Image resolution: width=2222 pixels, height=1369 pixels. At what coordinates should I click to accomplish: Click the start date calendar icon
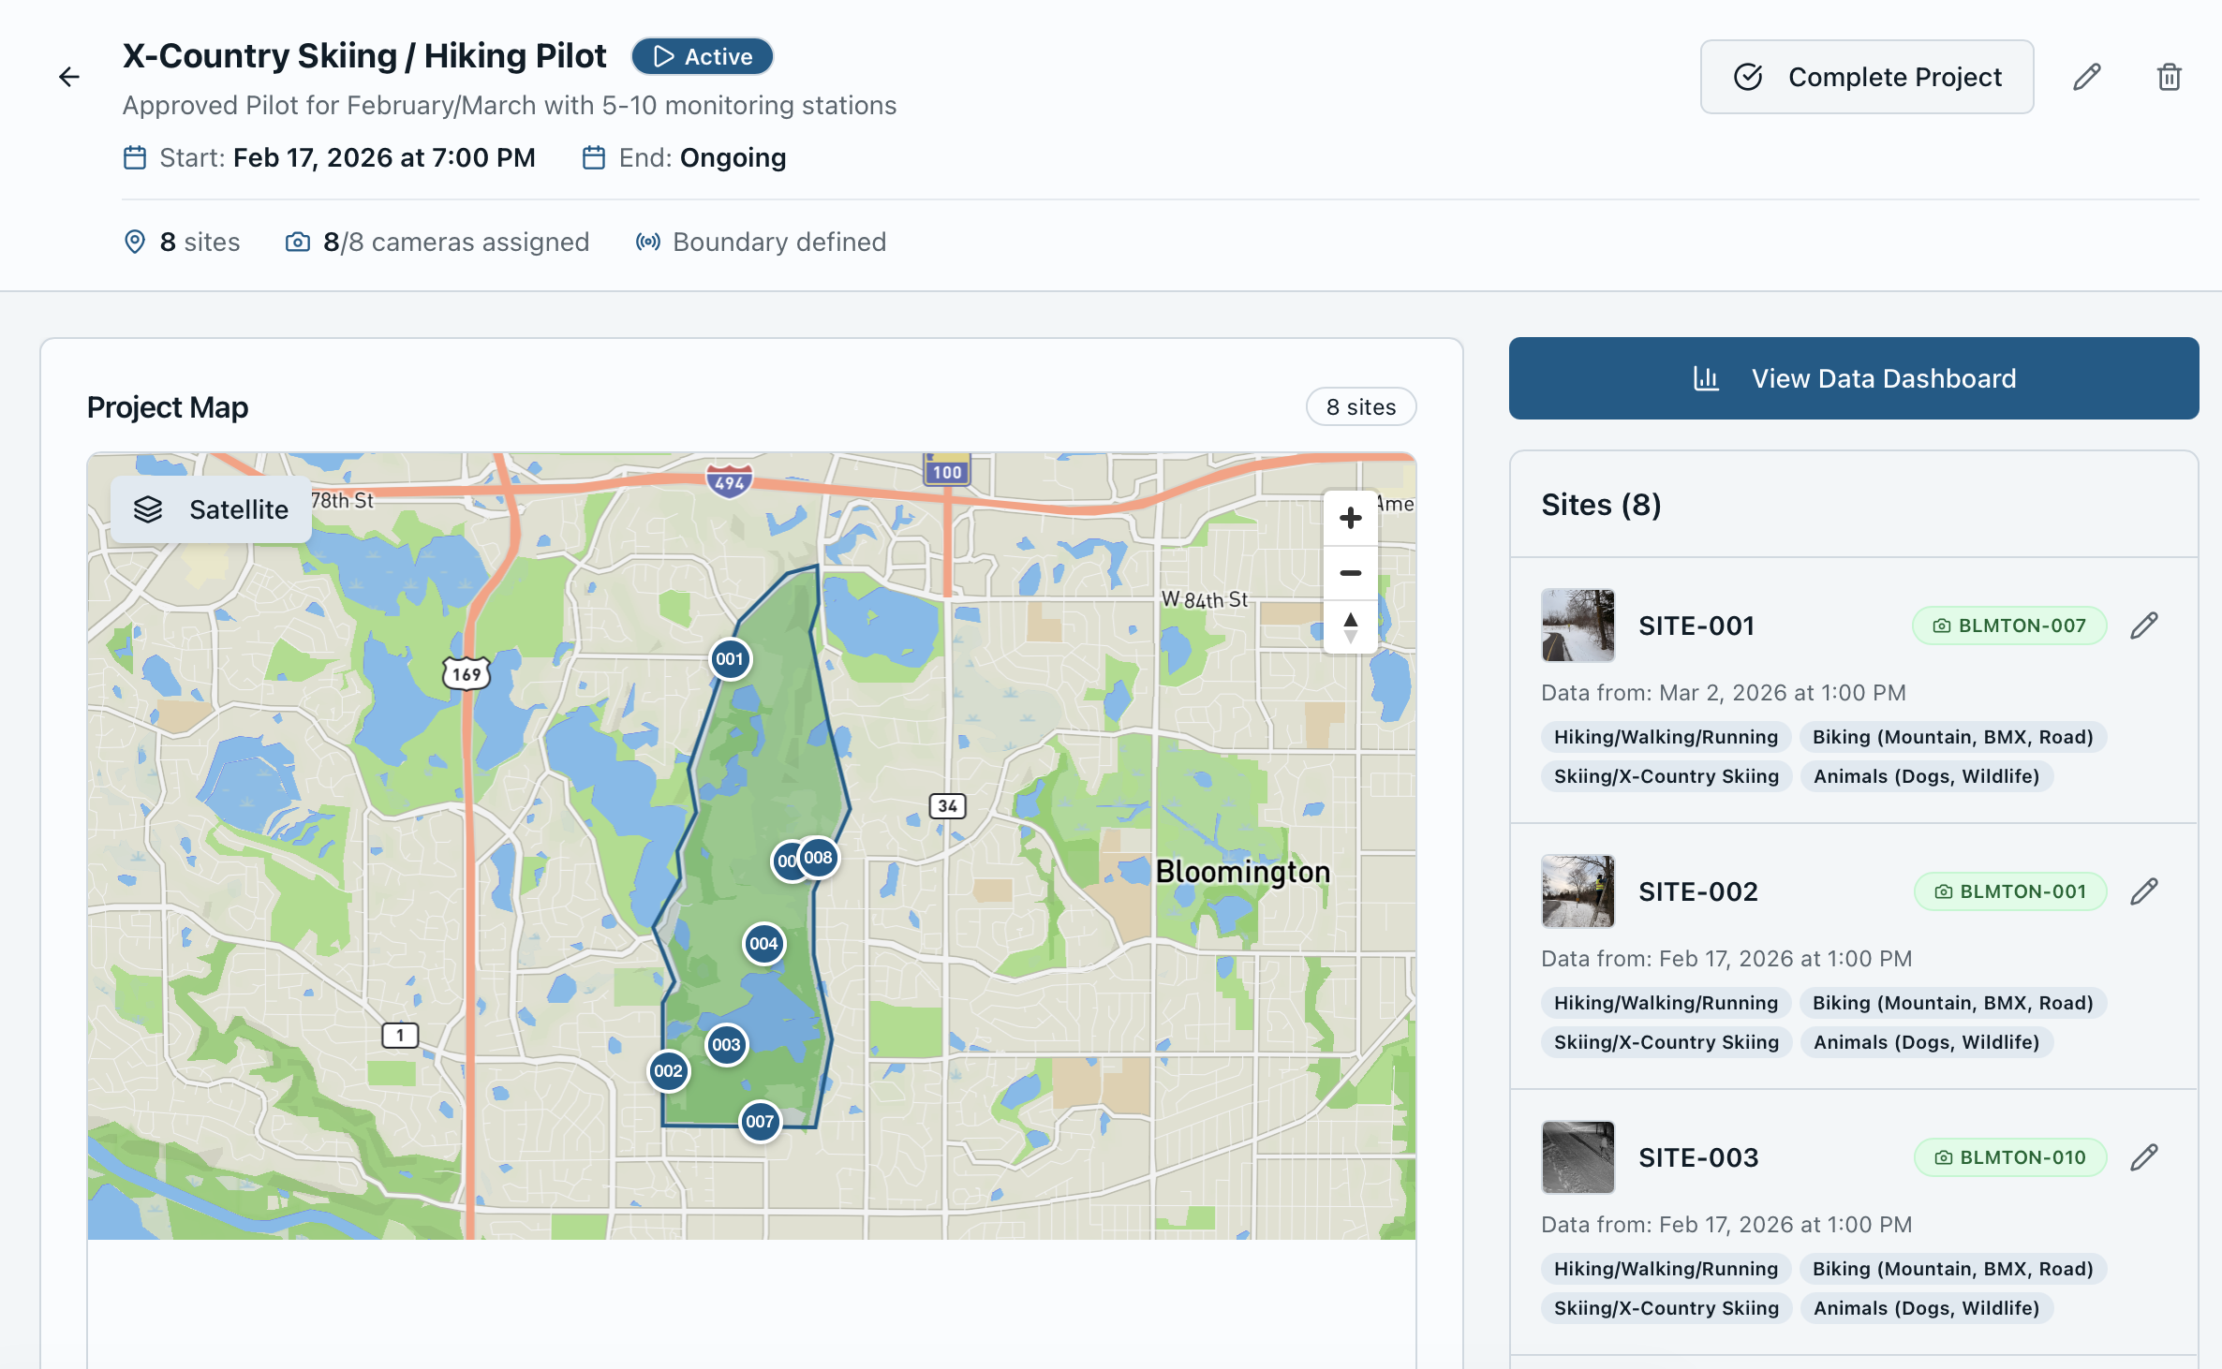[135, 157]
